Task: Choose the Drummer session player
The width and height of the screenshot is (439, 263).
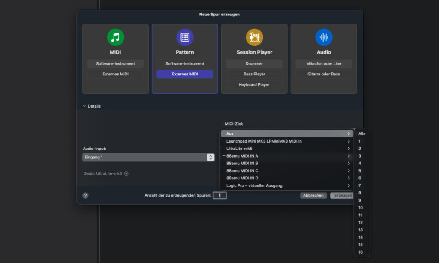Action: coord(254,63)
